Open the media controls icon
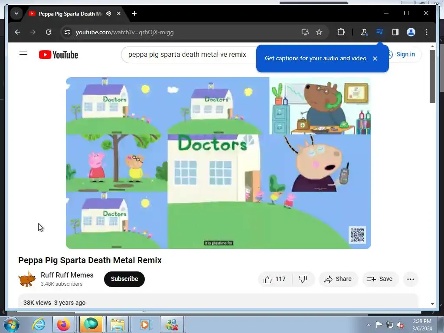444x333 pixels. 380,32
